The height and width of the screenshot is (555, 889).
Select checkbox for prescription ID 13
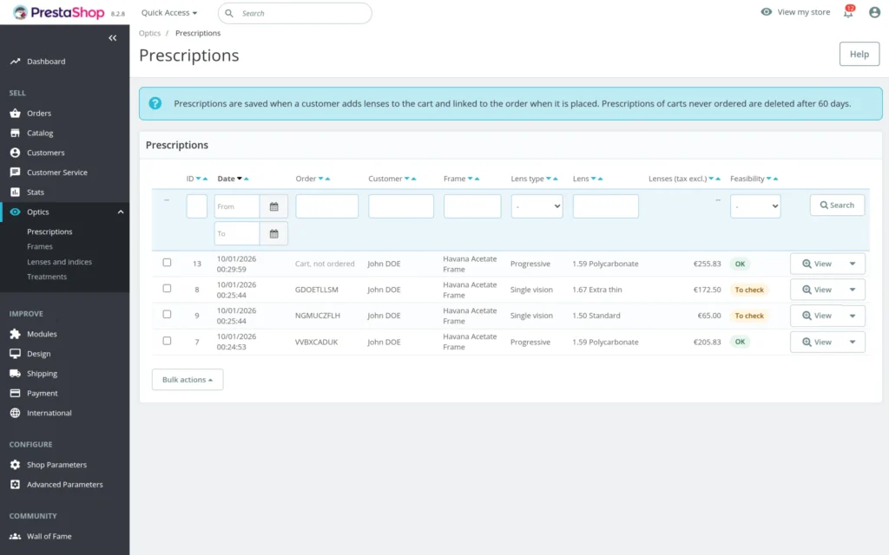pyautogui.click(x=167, y=263)
